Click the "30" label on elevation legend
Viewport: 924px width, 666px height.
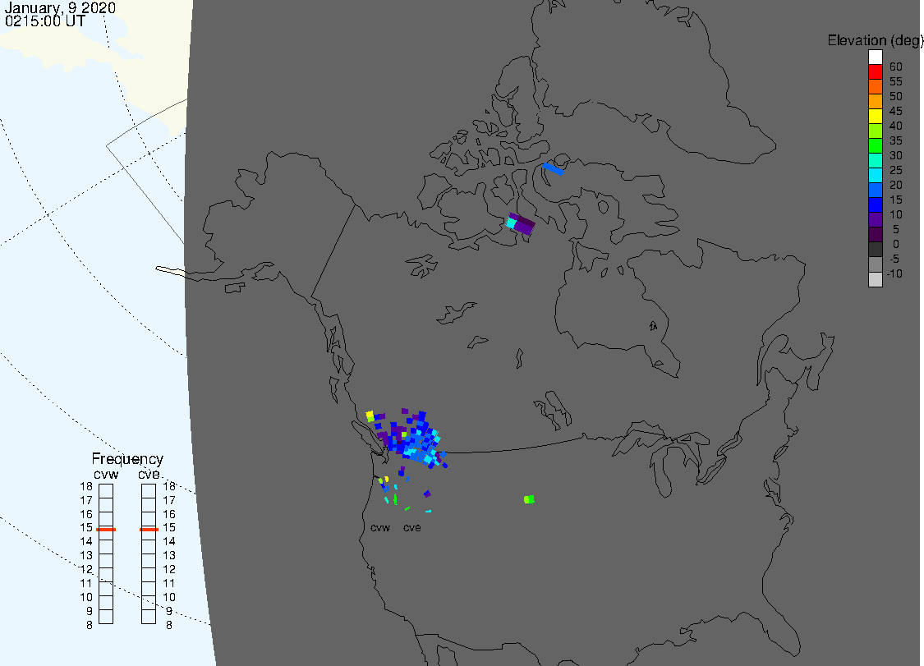click(x=896, y=155)
